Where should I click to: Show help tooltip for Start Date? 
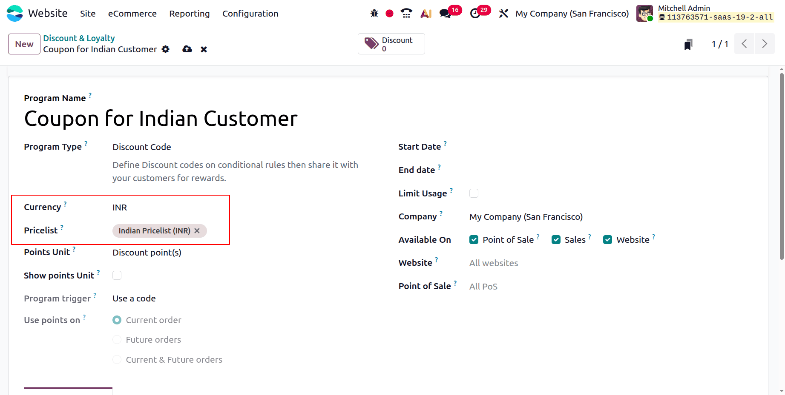[445, 144]
